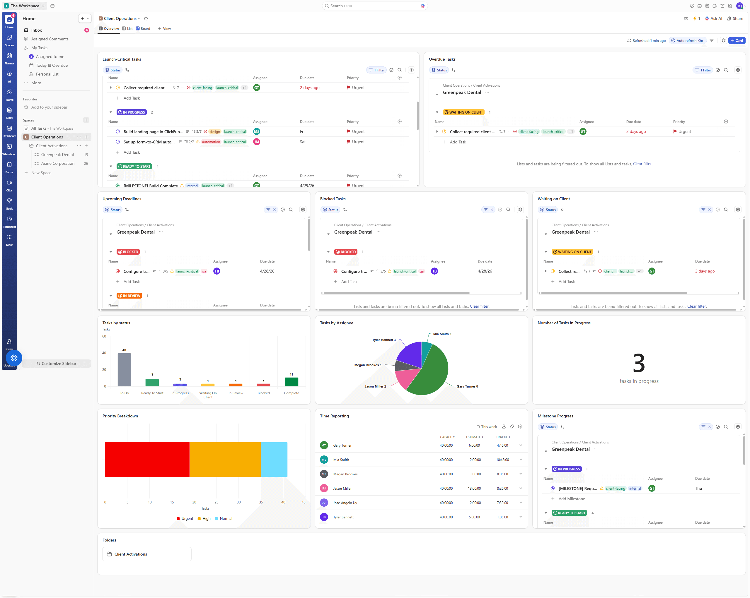Collapse the IN PROGRESS group in Launch-Critical Tasks

point(111,112)
